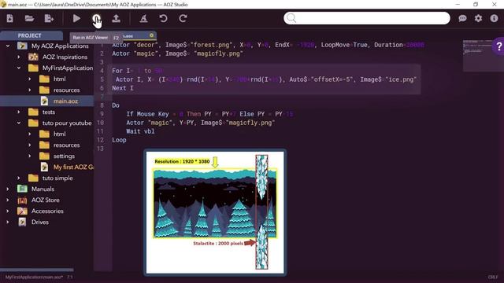This screenshot has height=283, width=504.
Task: Create a new file from the toolbar
Action: coord(9,18)
